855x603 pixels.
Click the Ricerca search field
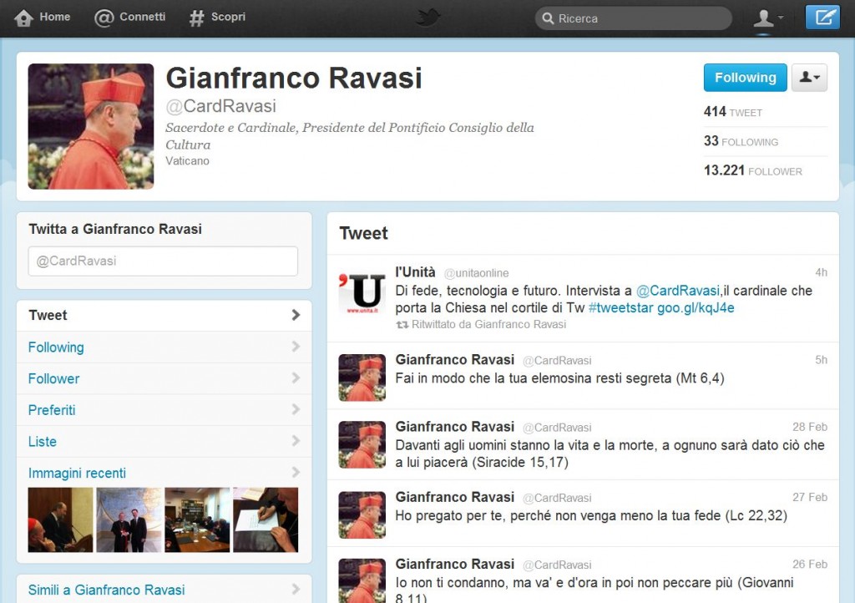click(x=634, y=18)
